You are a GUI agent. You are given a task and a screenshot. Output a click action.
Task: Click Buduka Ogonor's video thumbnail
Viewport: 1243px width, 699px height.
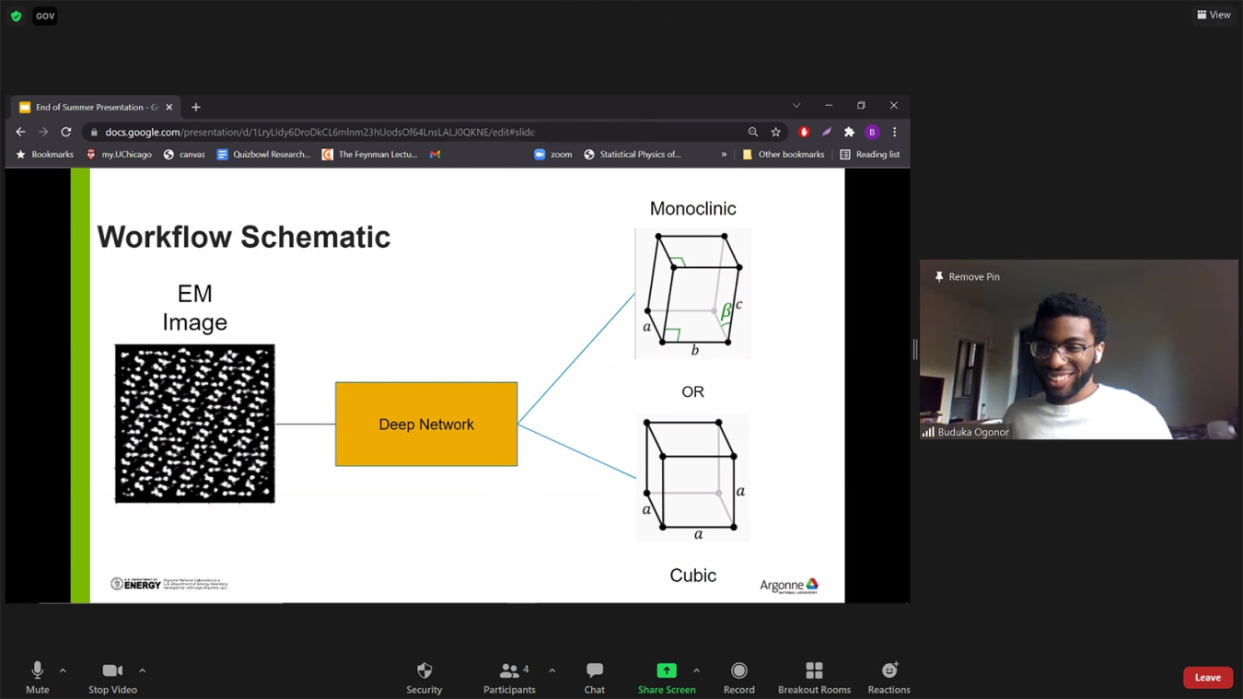tap(1078, 349)
